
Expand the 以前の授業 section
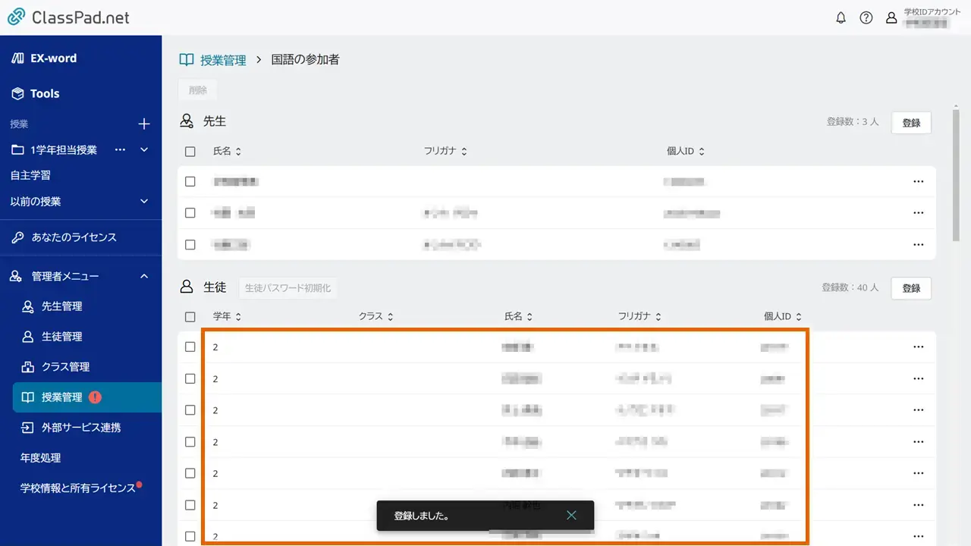[x=144, y=201]
